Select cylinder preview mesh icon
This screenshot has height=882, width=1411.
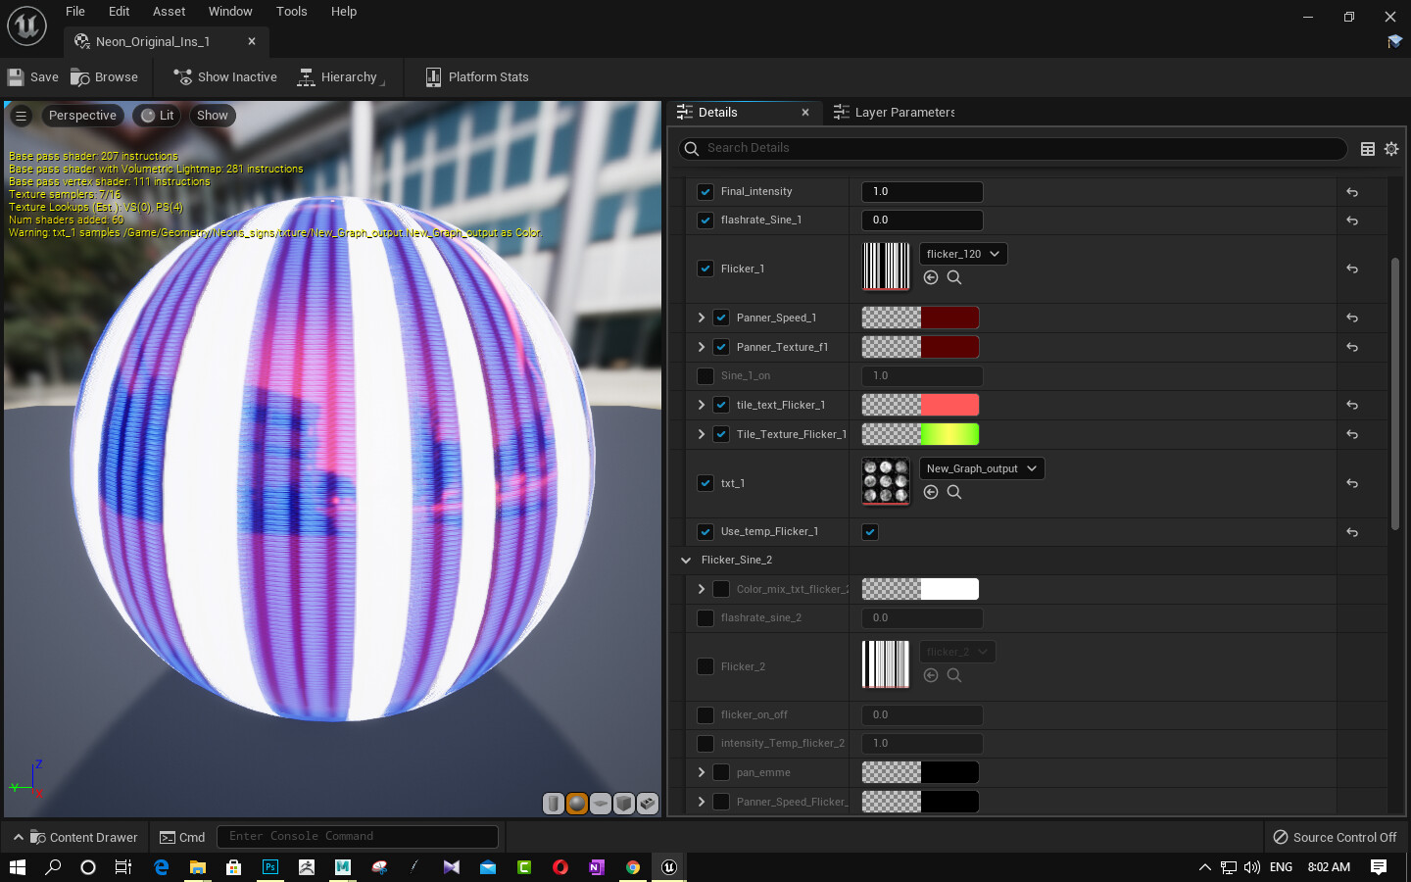pyautogui.click(x=554, y=804)
